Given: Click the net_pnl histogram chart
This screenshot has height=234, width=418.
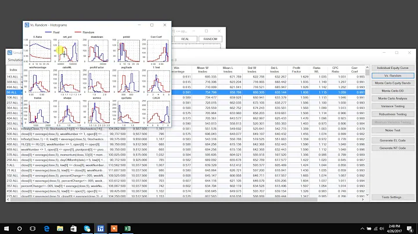Looking at the screenshot, I should click(69, 50).
